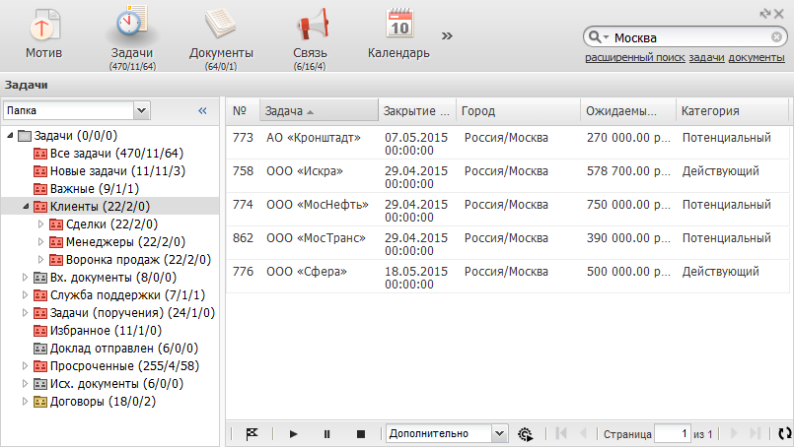
Task: Expand the Вх. документы folder arrow
Action: [x=25, y=277]
